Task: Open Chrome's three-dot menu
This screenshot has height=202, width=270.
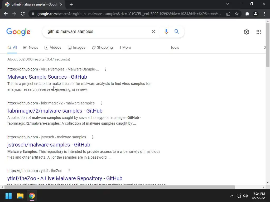Action: pyautogui.click(x=264, y=14)
